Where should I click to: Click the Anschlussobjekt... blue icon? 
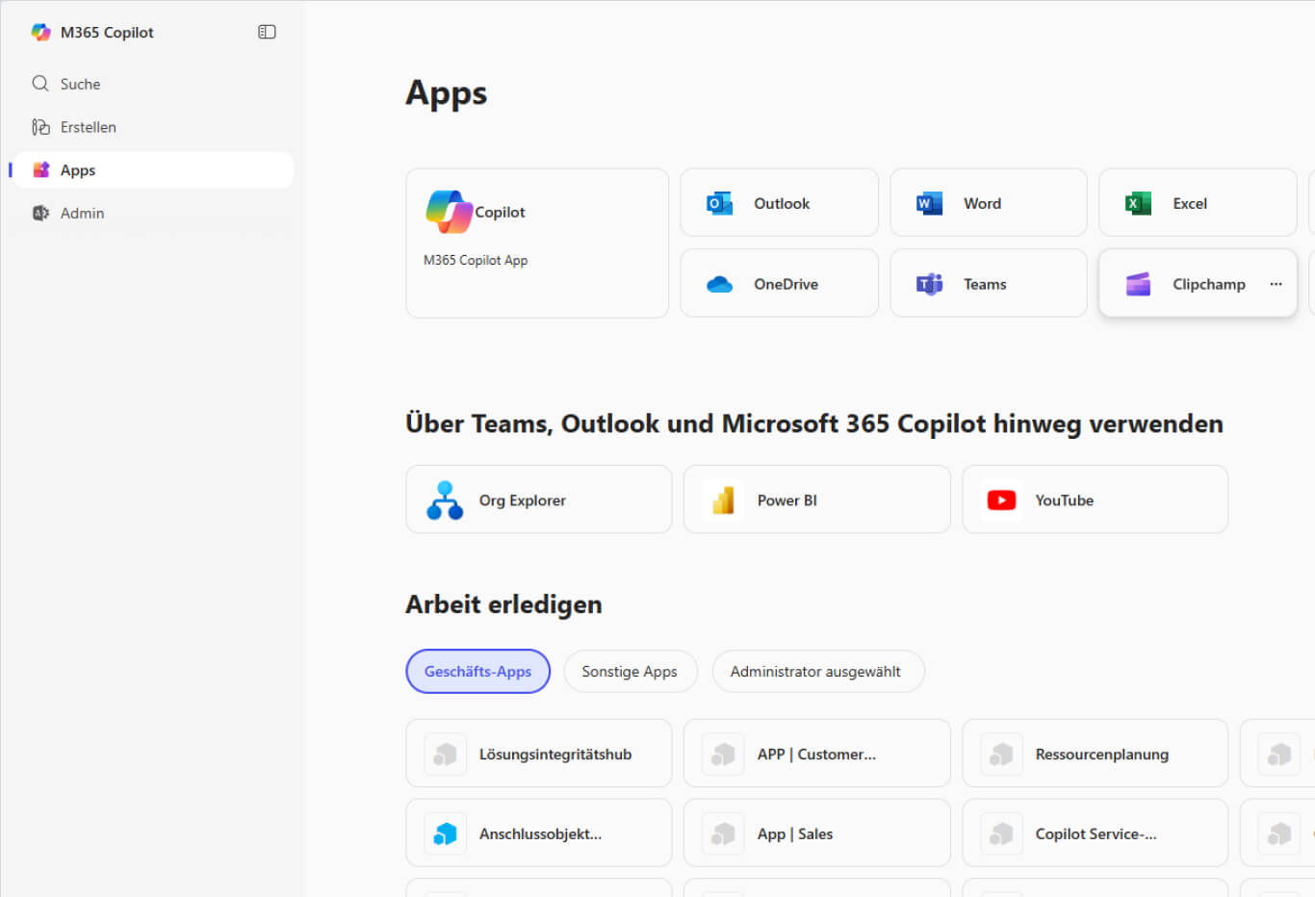[445, 834]
